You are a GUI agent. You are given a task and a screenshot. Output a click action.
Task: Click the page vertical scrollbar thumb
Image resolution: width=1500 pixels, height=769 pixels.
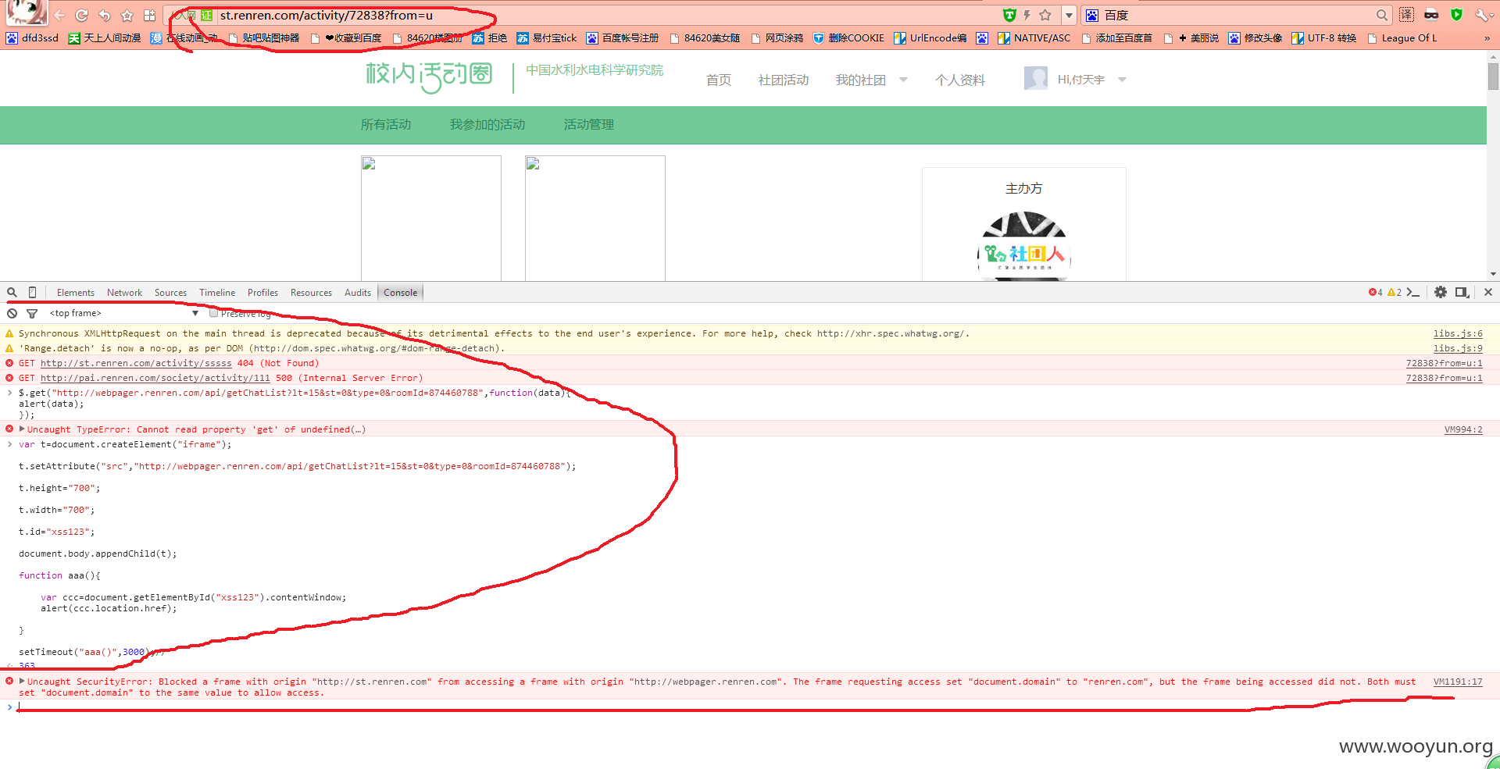pyautogui.click(x=1493, y=77)
